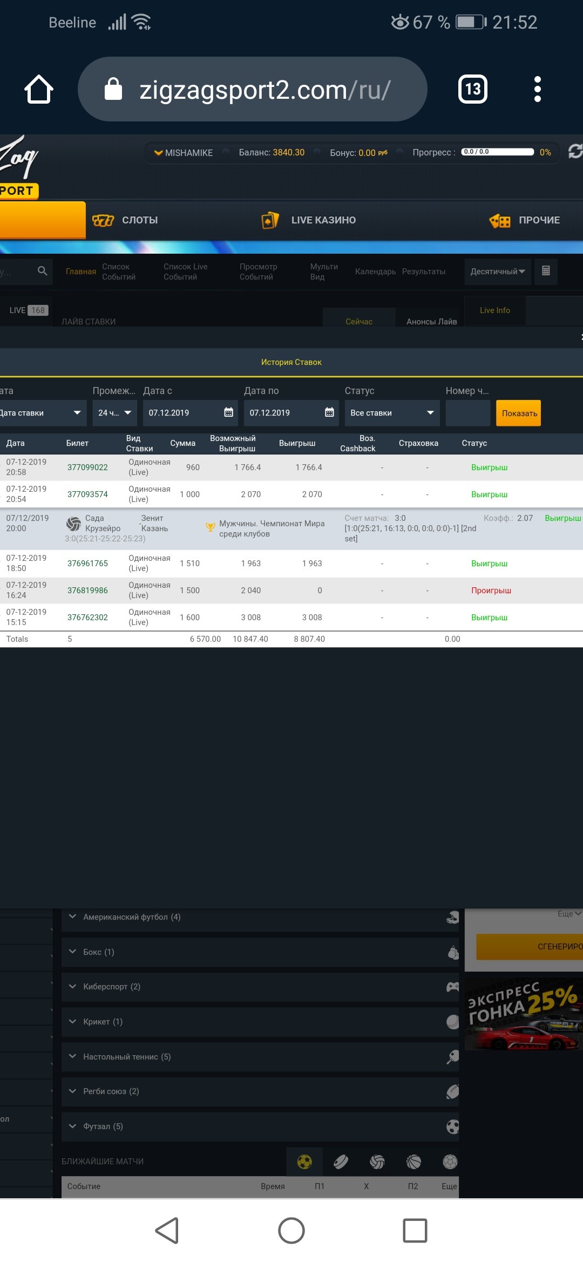Screen dimensions: 583x1263
Task: Open the browser three-dot menu
Action: (537, 89)
